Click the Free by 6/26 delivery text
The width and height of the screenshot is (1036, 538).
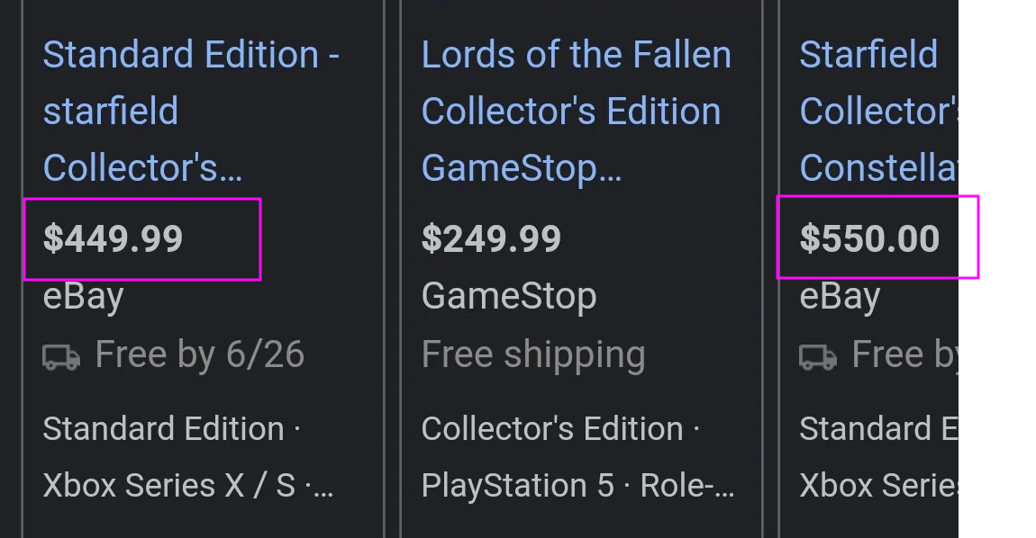click(x=199, y=354)
